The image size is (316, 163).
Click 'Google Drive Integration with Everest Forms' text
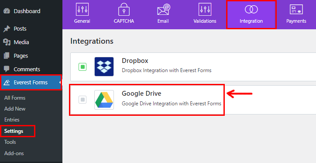pyautogui.click(x=172, y=104)
